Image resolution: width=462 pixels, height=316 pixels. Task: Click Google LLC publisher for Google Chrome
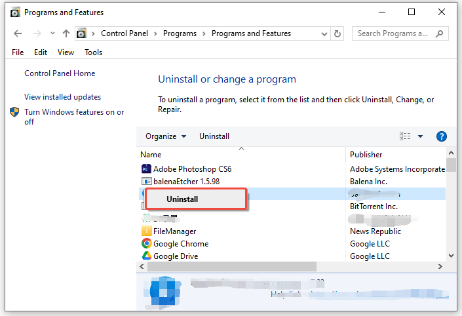click(370, 244)
